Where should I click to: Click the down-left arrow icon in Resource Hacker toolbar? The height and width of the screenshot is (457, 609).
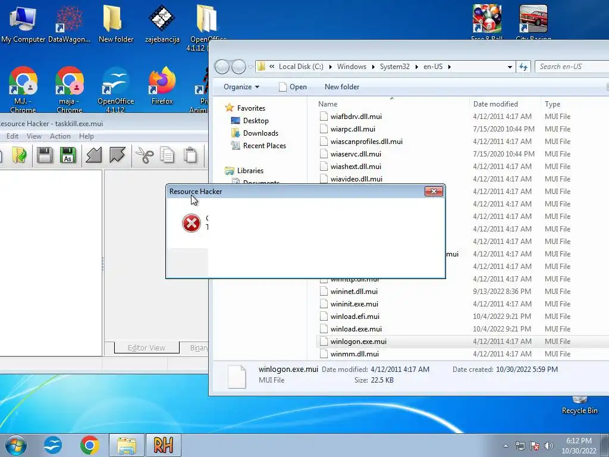[93, 155]
